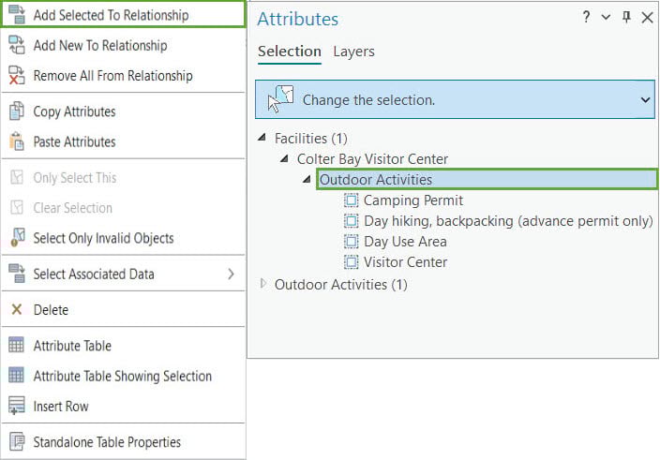The image size is (660, 460).
Task: Click the Attribute Table grid icon
Action: pos(17,345)
